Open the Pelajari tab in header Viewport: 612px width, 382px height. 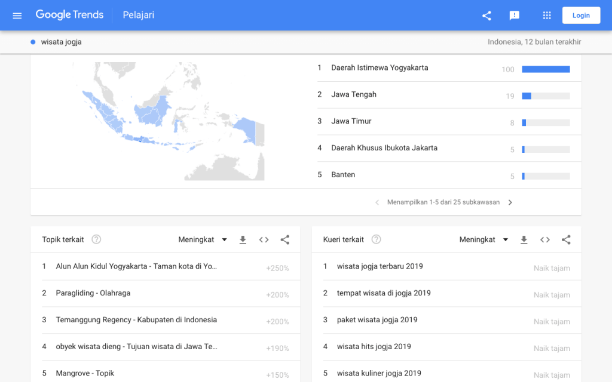[x=138, y=16]
